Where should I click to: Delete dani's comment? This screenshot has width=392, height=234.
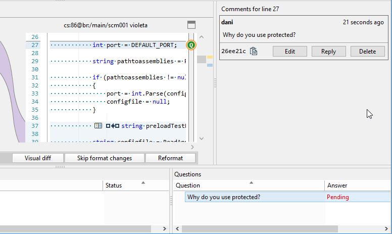(368, 51)
